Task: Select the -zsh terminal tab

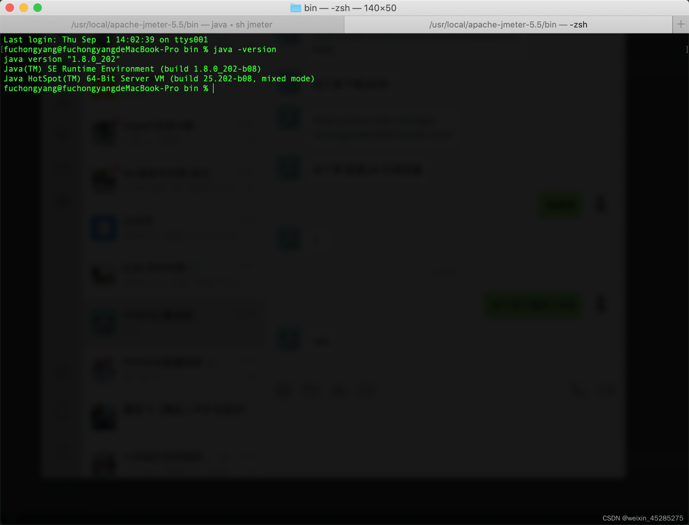Action: pos(508,25)
